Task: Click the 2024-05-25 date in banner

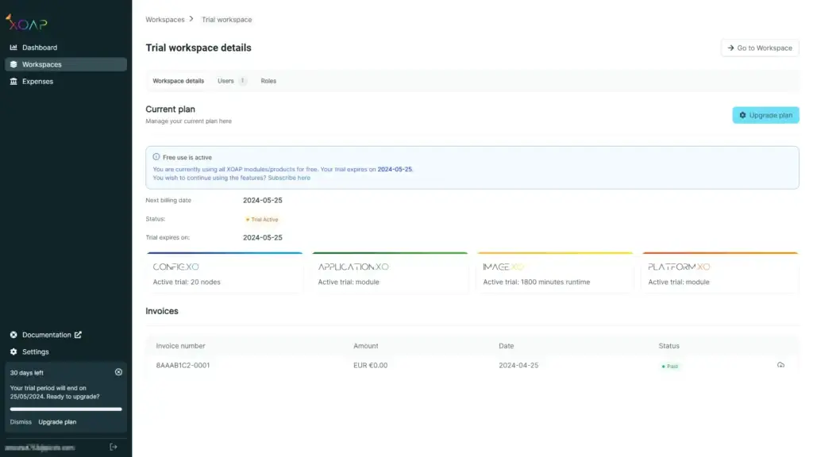Action: click(395, 170)
